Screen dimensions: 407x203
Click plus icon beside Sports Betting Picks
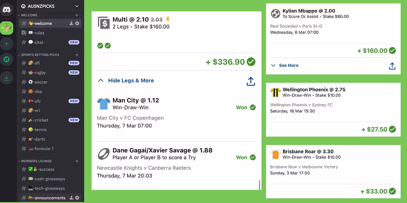(x=77, y=55)
